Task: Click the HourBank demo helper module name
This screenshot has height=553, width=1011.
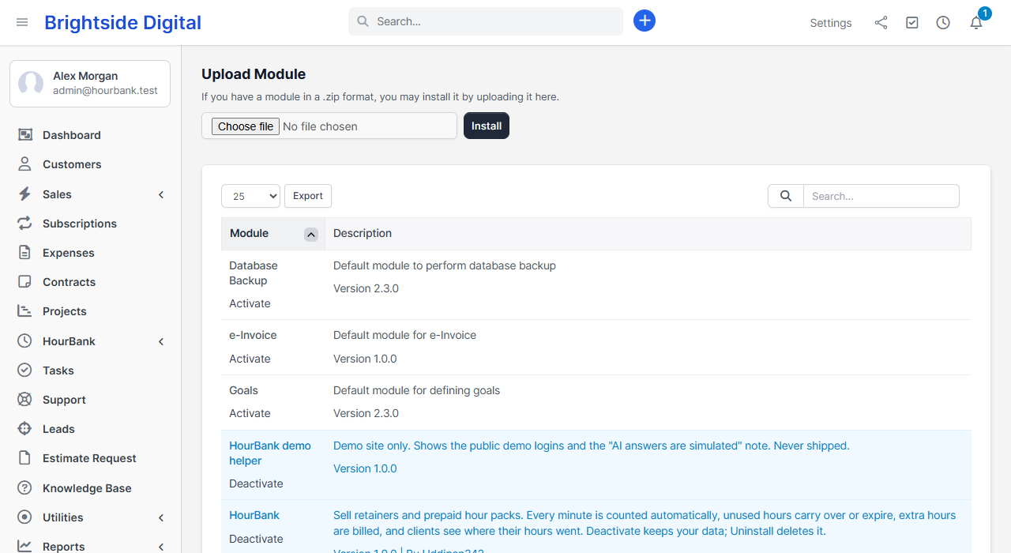Action: pyautogui.click(x=270, y=453)
